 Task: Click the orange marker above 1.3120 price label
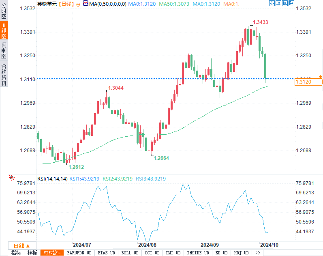[x=320, y=77]
